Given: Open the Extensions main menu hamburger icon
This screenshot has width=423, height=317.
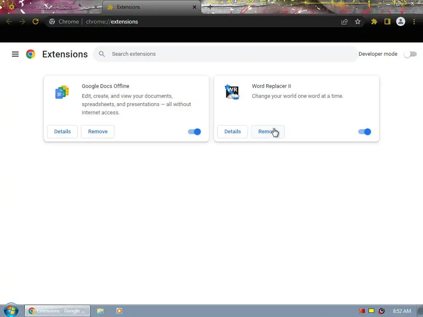Looking at the screenshot, I should tap(15, 54).
